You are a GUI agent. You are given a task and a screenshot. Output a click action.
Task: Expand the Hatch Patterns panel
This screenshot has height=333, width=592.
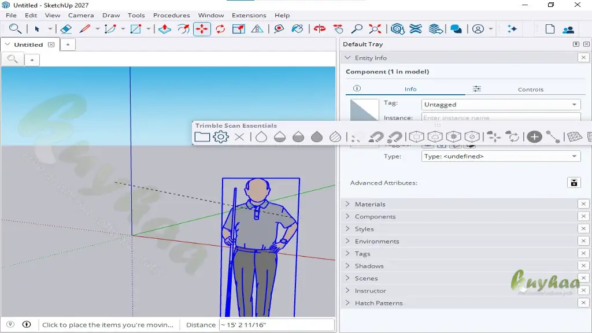coord(347,303)
